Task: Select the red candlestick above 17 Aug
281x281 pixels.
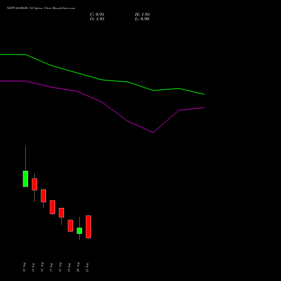Action: point(52,207)
